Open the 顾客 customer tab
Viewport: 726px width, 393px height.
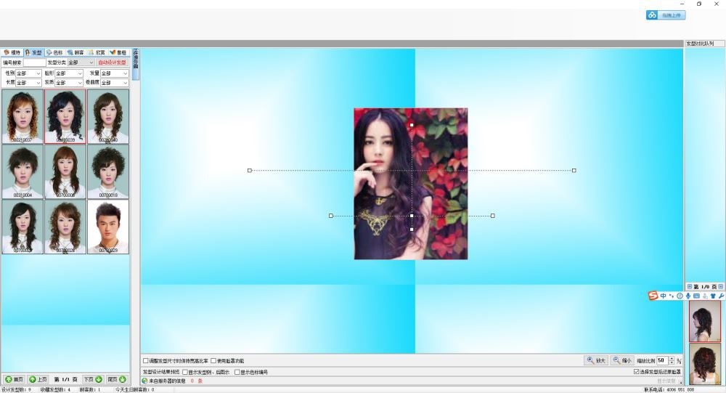click(x=76, y=52)
